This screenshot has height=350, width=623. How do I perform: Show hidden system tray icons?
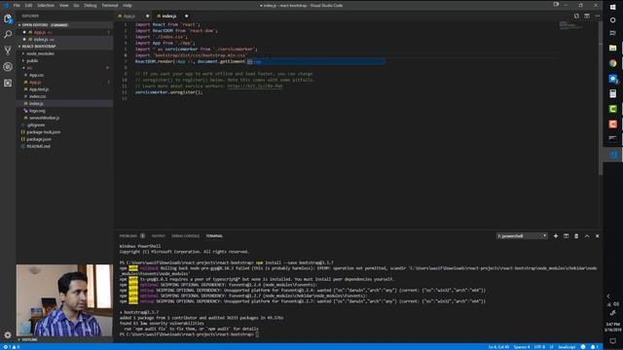(x=608, y=296)
